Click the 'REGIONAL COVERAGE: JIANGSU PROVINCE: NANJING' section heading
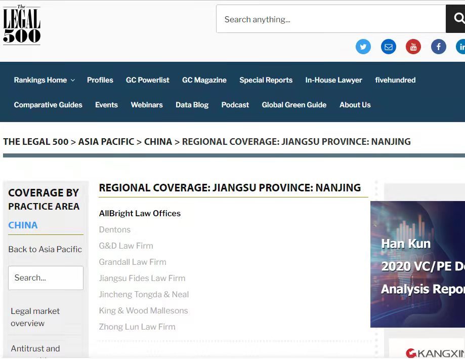 [x=230, y=188]
